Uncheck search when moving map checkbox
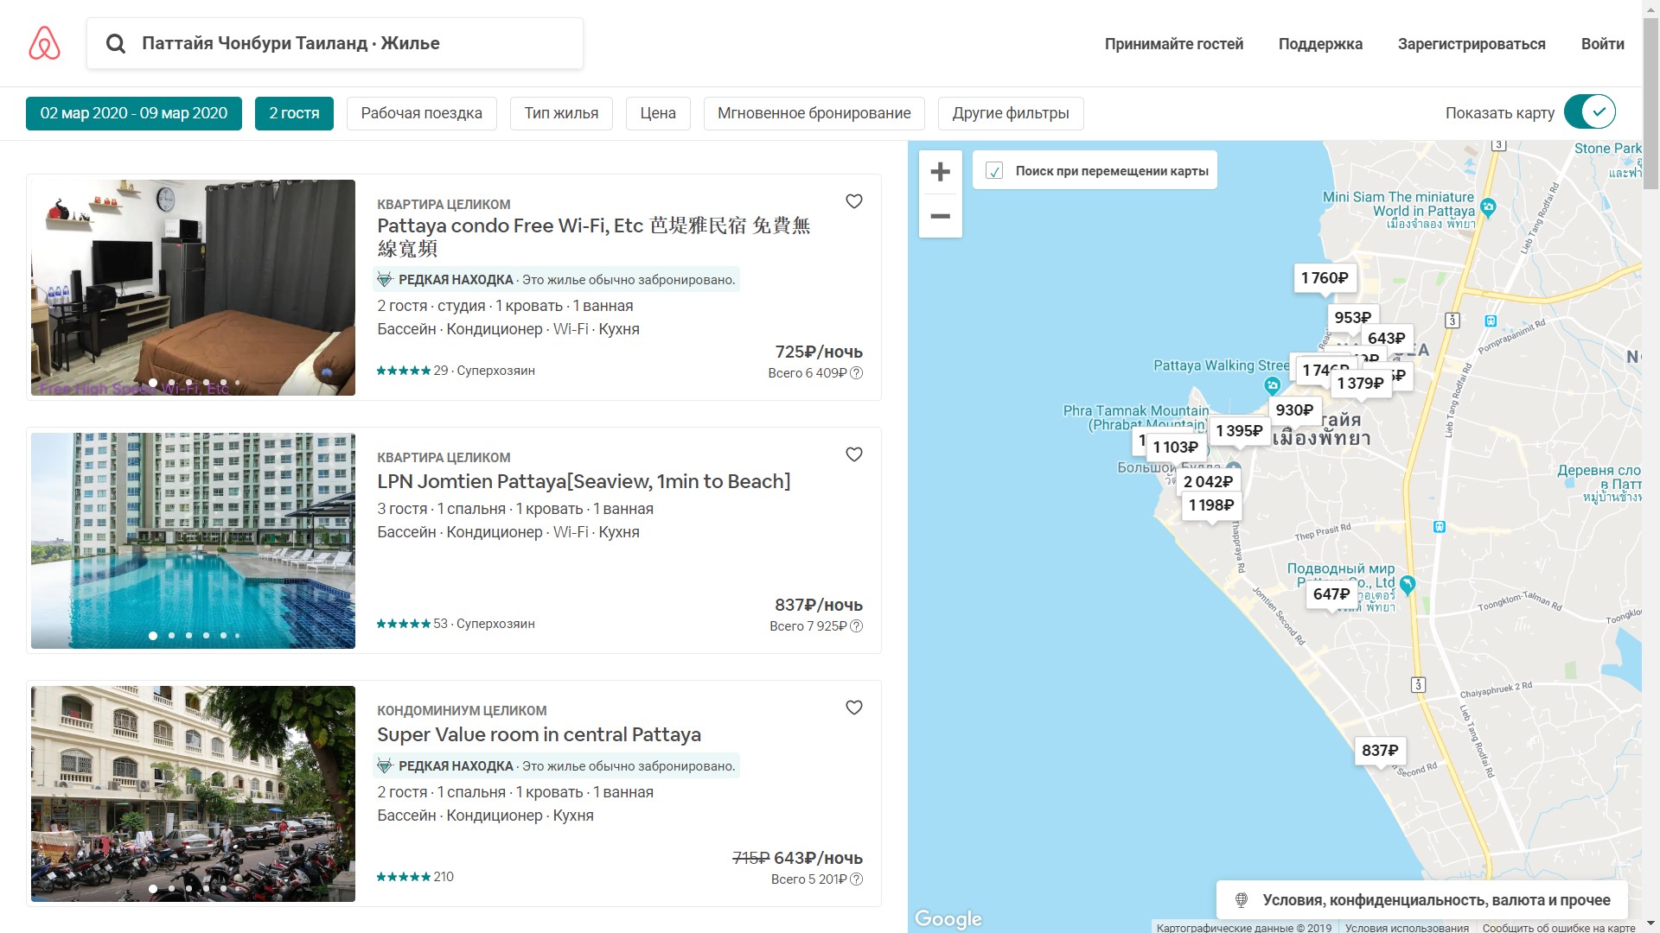Viewport: 1660px width, 933px height. pos(994,171)
